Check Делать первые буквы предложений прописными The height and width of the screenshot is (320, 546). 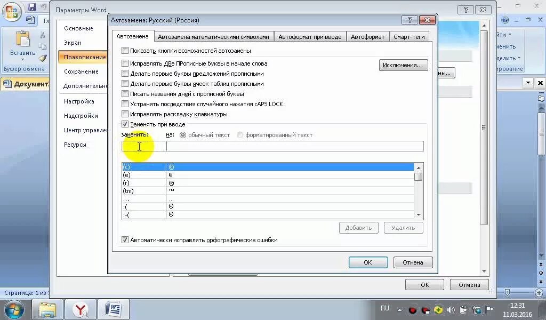tap(125, 74)
